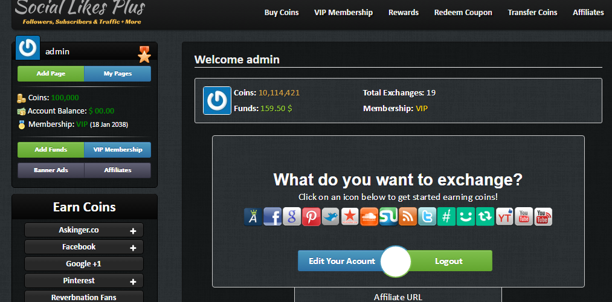This screenshot has height=302, width=612.
Task: Click the YouTube icon with broadcast waves
Action: click(543, 217)
